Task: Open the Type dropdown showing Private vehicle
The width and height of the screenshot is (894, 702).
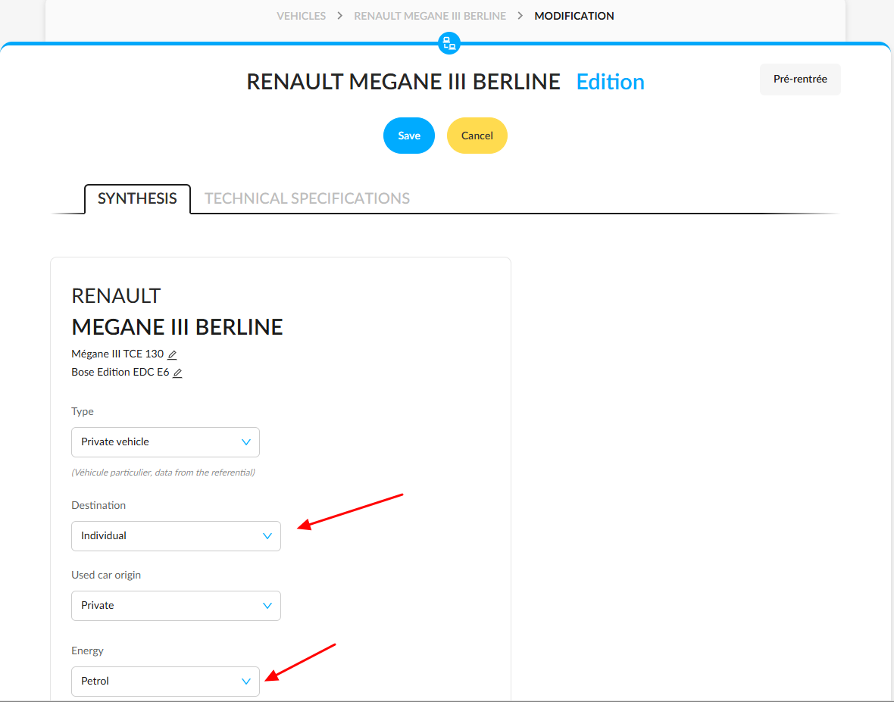Action: click(x=165, y=442)
